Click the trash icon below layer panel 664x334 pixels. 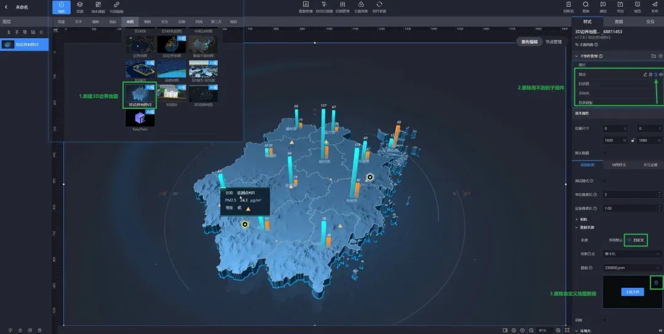pyautogui.click(x=40, y=330)
